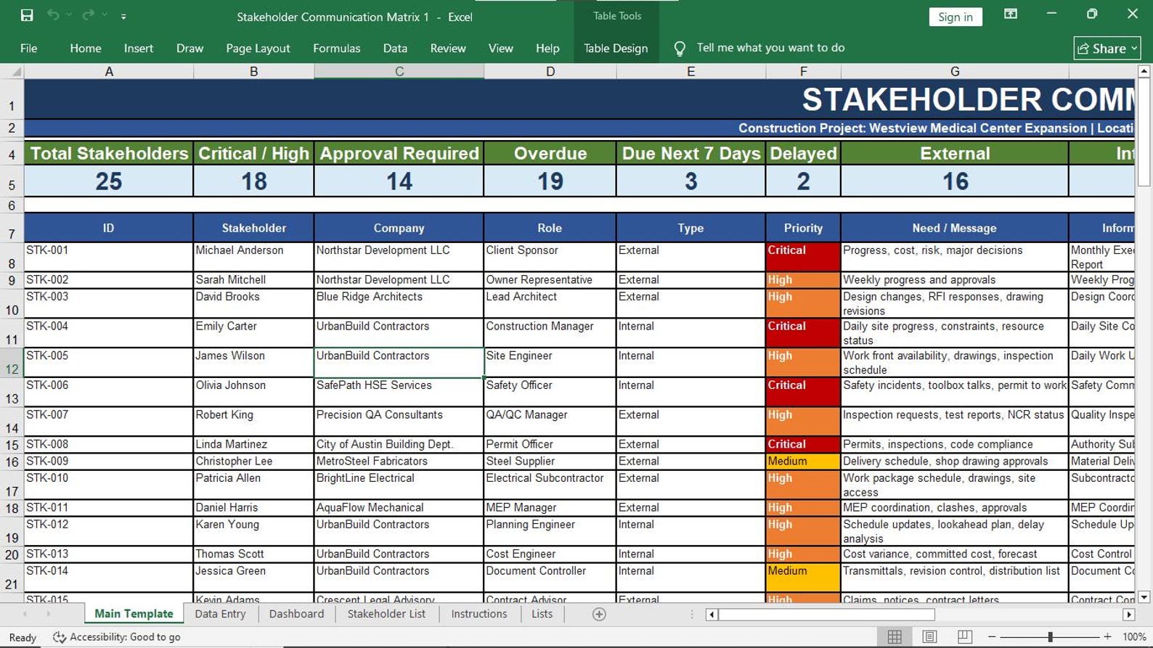The height and width of the screenshot is (648, 1153).
Task: Switch to the Stakeholder List sheet tab
Action: 386,614
